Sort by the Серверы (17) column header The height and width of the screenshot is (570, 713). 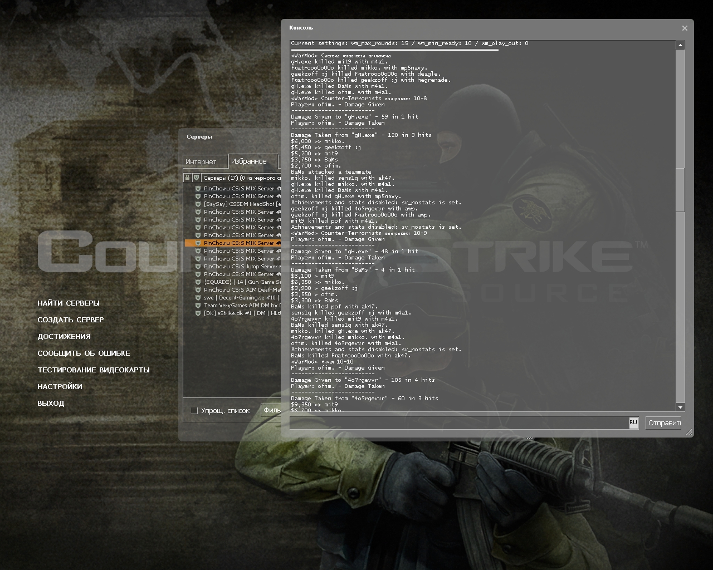(x=241, y=178)
